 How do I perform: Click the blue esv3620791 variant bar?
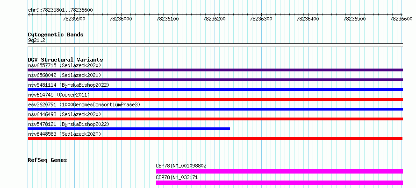pos(215,109)
